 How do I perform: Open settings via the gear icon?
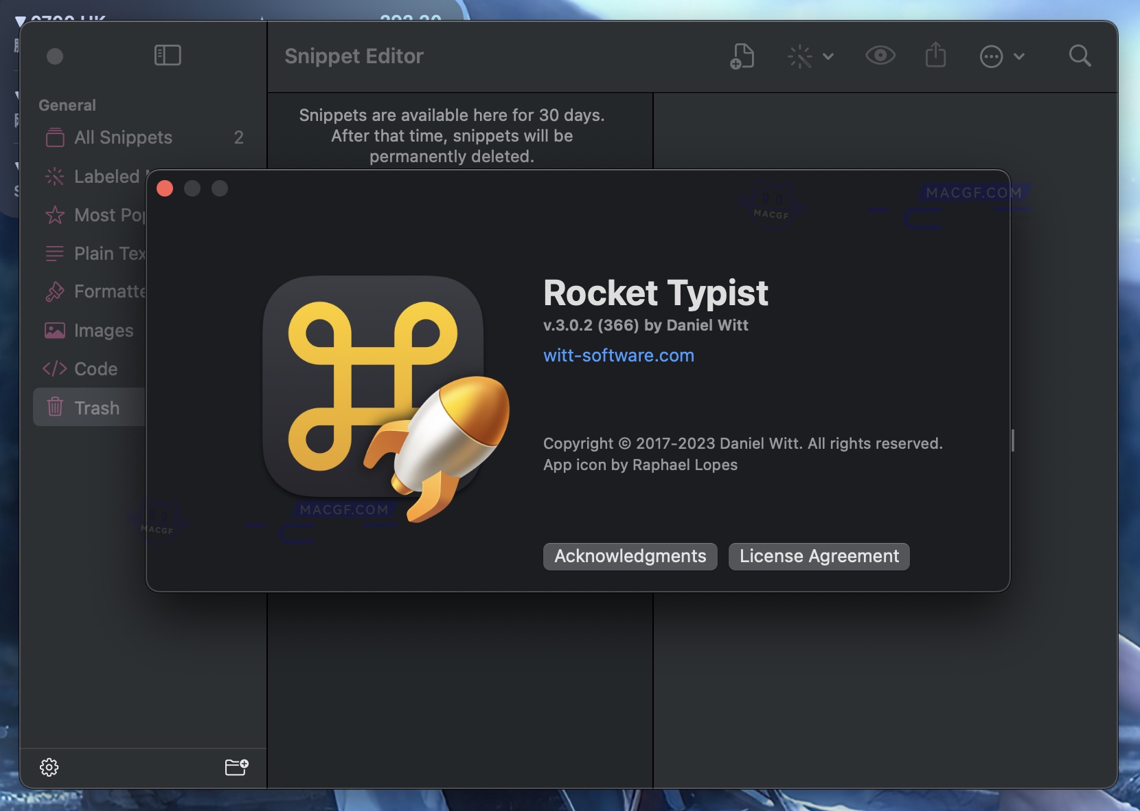(49, 768)
